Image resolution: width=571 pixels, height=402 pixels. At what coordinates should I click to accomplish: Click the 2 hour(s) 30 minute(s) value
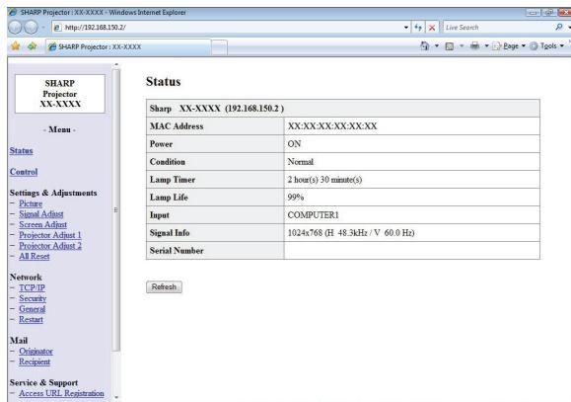tap(324, 180)
